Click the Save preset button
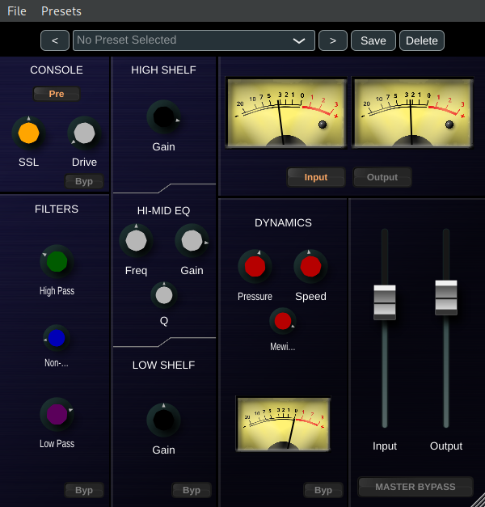Viewport: 485px width, 507px height. (373, 40)
